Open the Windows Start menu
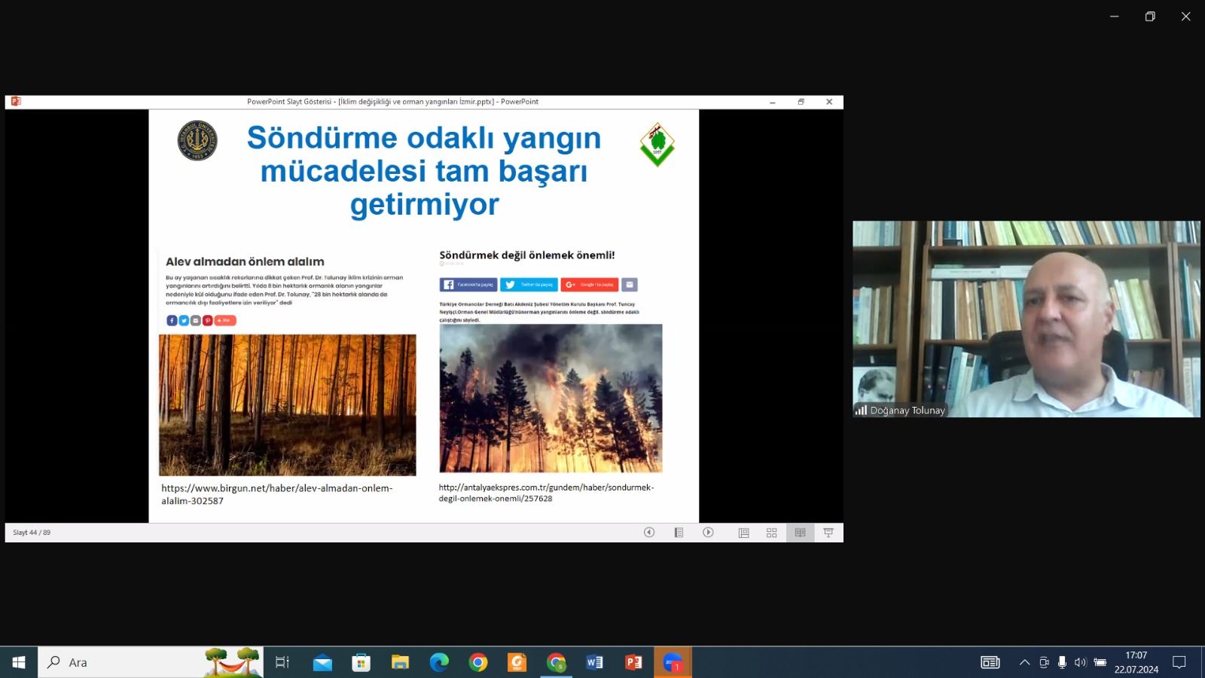The width and height of the screenshot is (1205, 678). (19, 663)
